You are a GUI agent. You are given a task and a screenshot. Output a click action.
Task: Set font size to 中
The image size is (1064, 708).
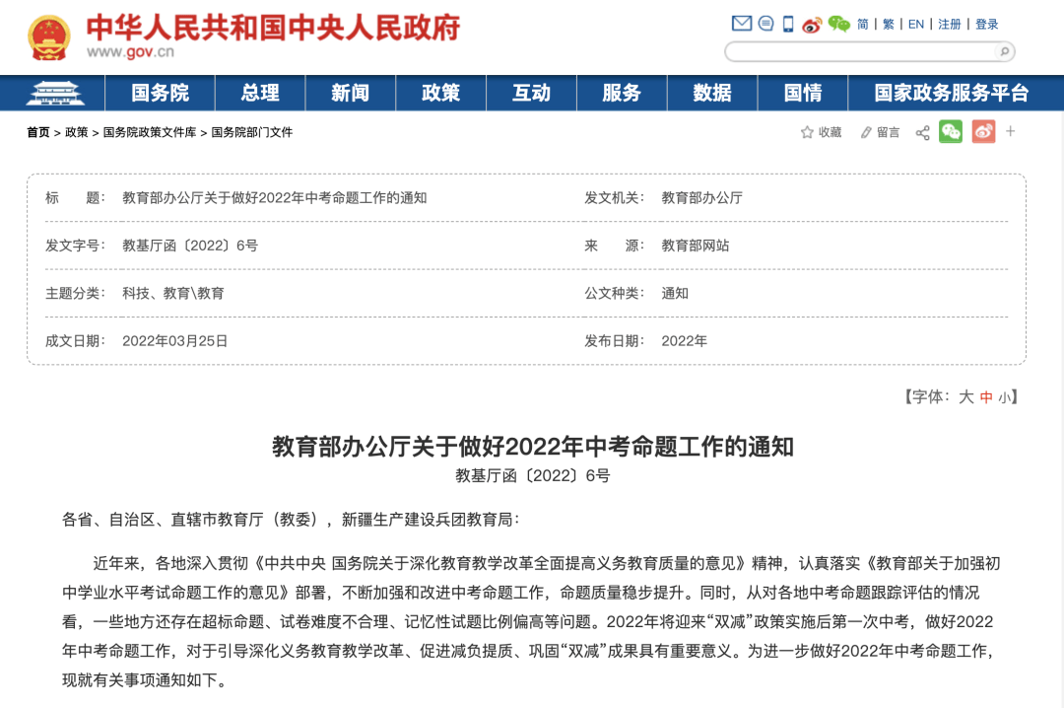click(986, 397)
